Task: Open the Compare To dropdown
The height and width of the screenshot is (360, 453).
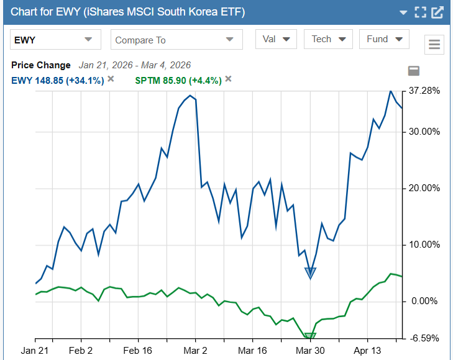Action: coord(176,40)
